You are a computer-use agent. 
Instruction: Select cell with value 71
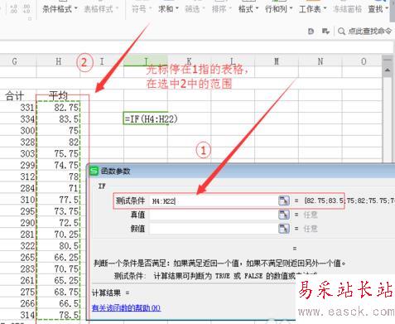coord(58,188)
